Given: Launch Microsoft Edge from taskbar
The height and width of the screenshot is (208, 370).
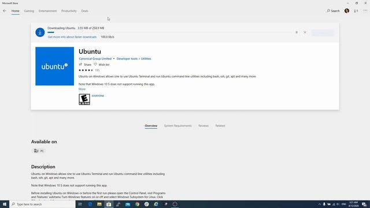Looking at the screenshot, I should click(90, 204).
